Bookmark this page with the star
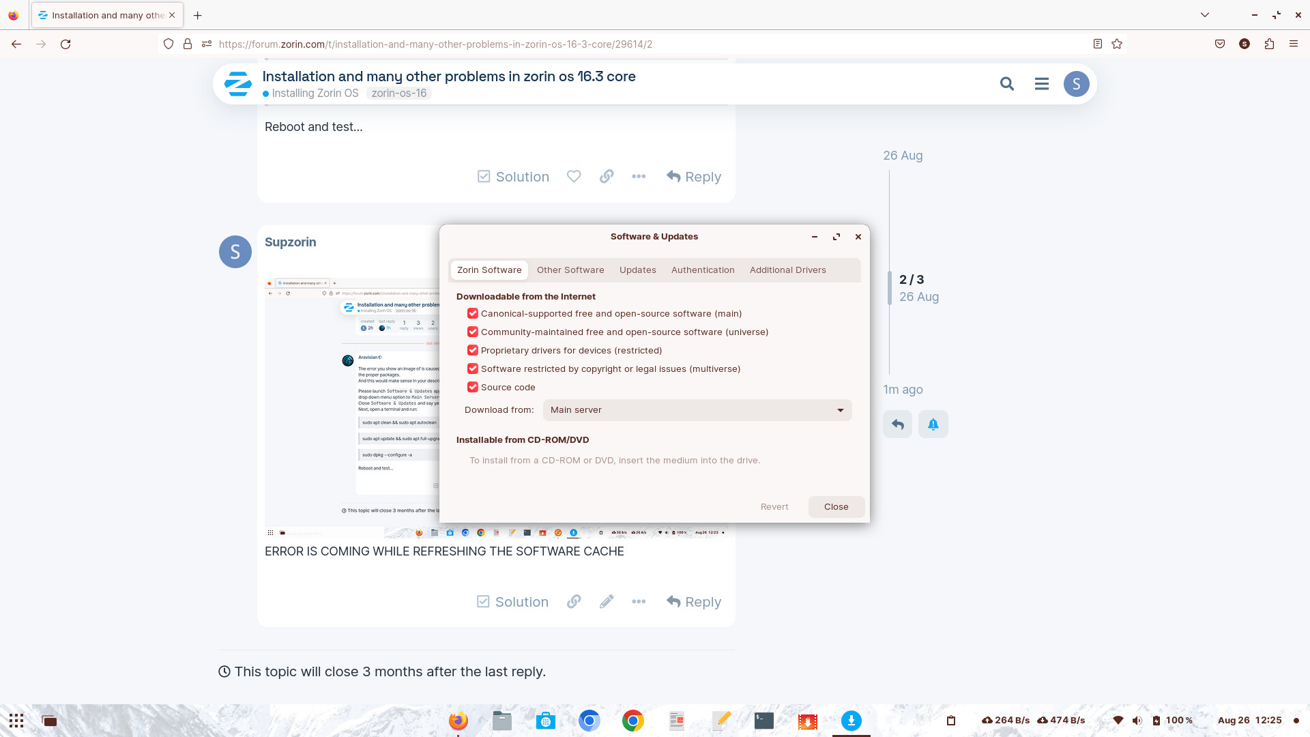 [x=1117, y=44]
